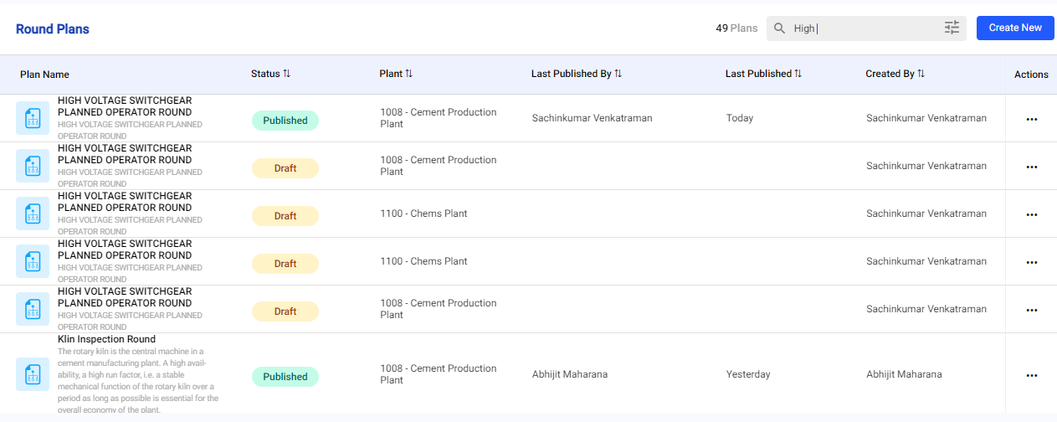
Task: Open three-dot actions for the first Chems Plant draft
Action: tap(1031, 214)
